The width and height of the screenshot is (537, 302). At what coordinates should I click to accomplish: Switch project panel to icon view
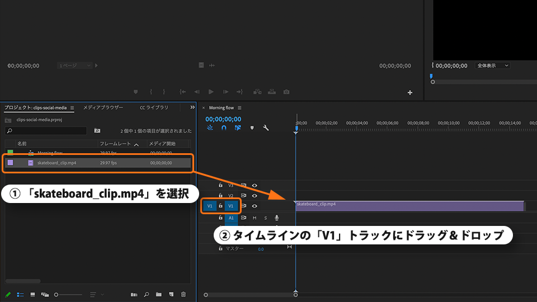pyautogui.click(x=32, y=295)
